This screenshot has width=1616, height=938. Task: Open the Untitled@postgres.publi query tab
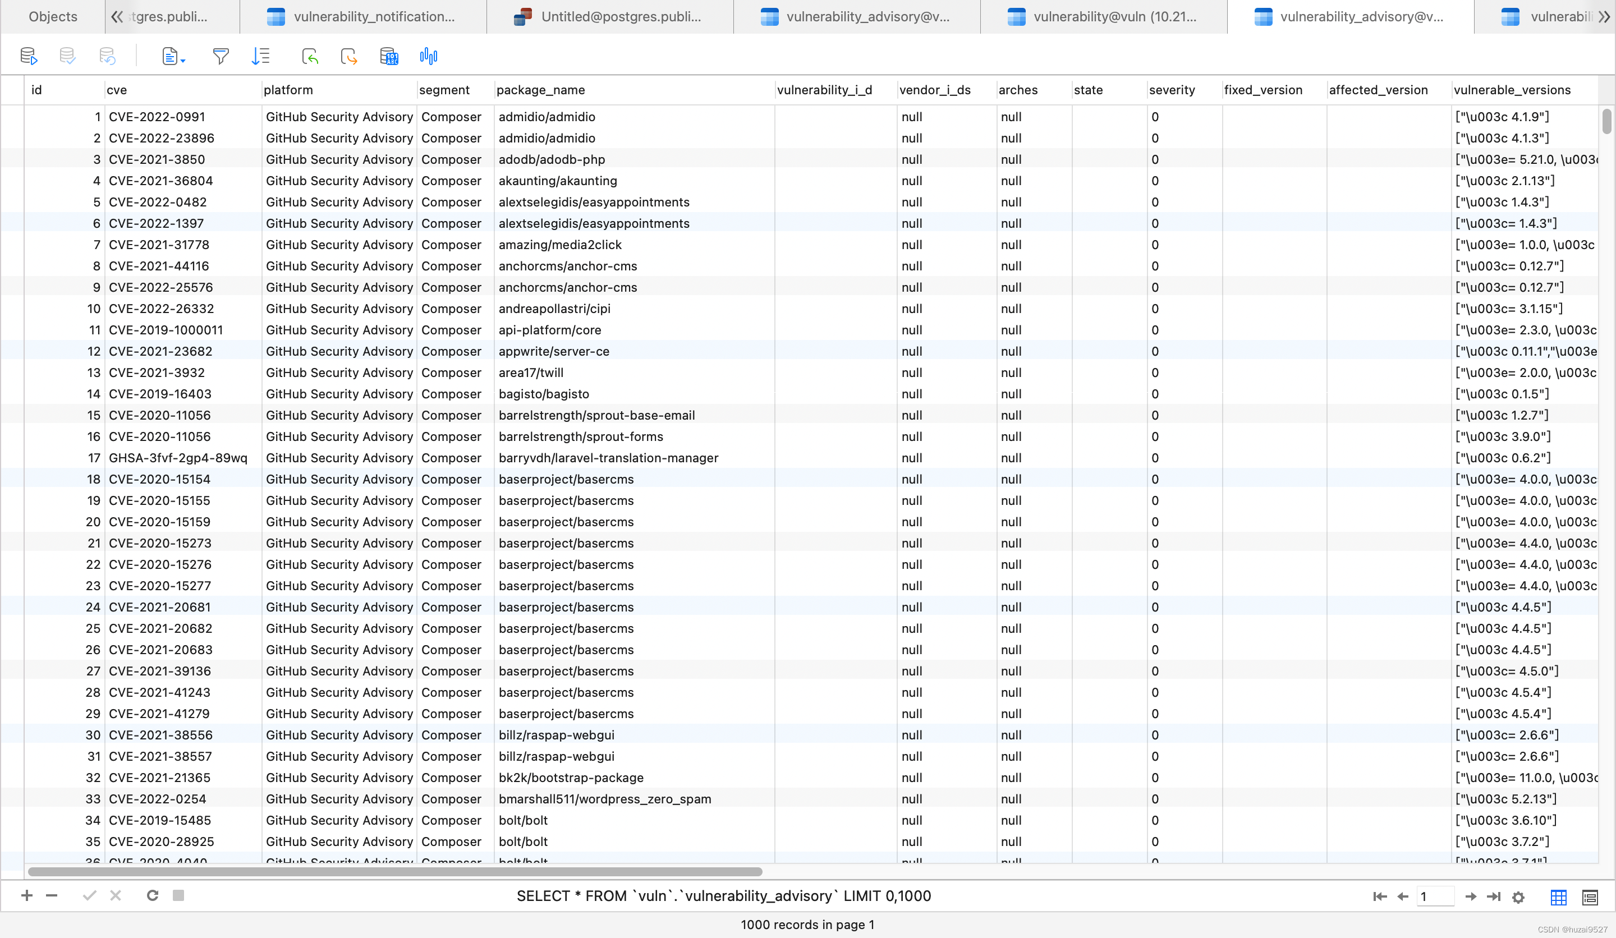610,17
